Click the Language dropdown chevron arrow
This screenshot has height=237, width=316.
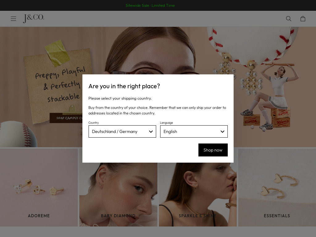pyautogui.click(x=222, y=131)
